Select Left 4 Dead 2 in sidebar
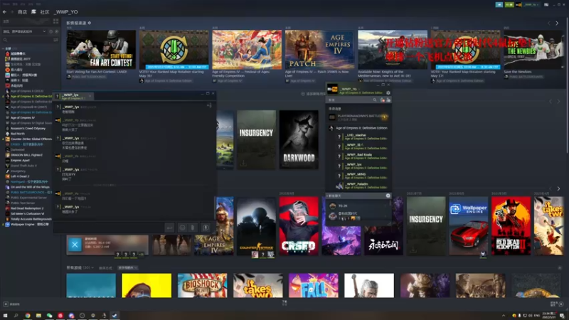This screenshot has height=320, width=569. click(x=20, y=176)
